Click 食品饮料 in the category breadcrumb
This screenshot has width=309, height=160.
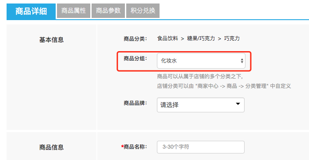click(x=167, y=38)
